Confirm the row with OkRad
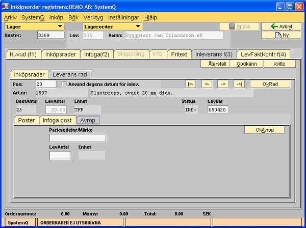The height and width of the screenshot is (228, 306). (270, 84)
